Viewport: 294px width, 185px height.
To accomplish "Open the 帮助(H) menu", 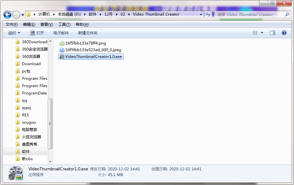I will pyautogui.click(x=82, y=24).
